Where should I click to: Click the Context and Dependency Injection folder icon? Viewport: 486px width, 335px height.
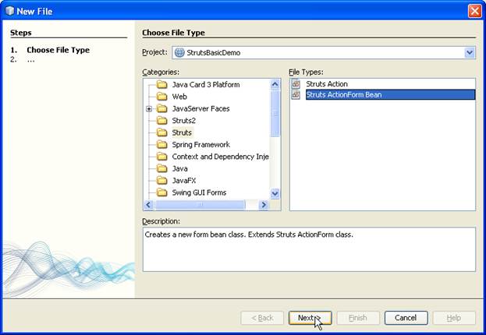(161, 157)
